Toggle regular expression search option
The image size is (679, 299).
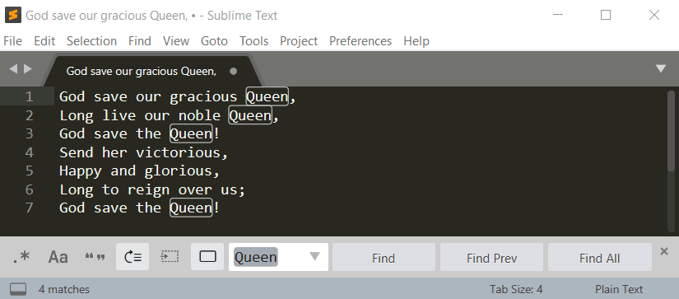pos(21,257)
